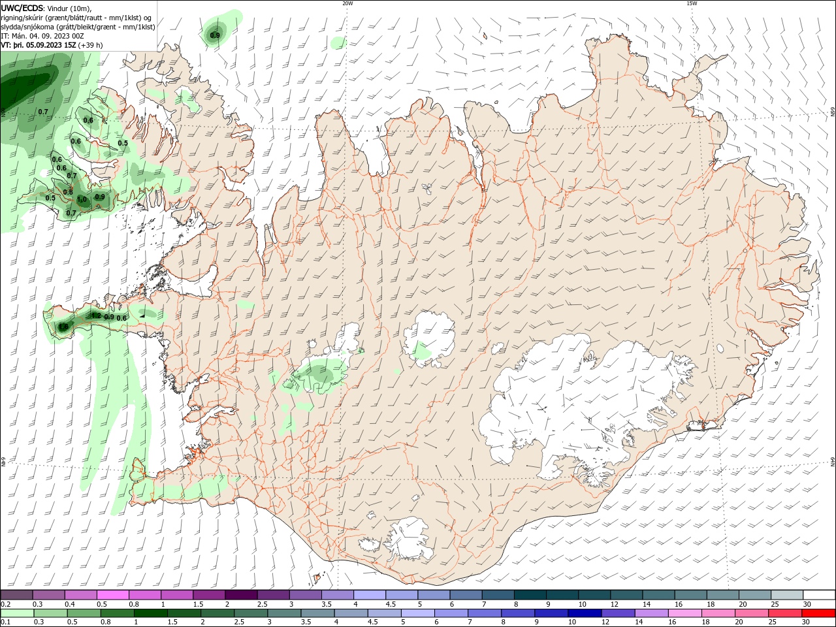The image size is (836, 627).
Task: Pick the pale green 0.1 rain swatch
Action: point(17,613)
